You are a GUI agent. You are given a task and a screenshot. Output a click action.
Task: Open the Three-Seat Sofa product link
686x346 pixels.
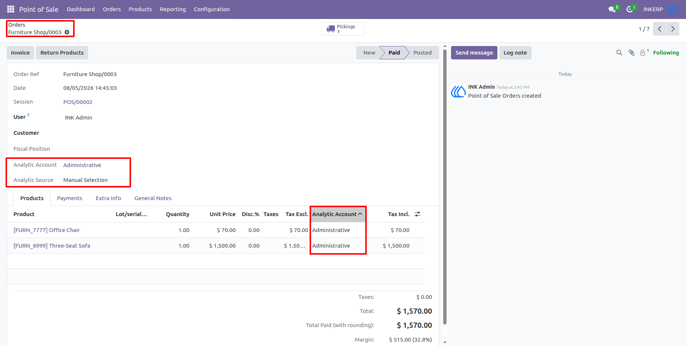pos(52,246)
